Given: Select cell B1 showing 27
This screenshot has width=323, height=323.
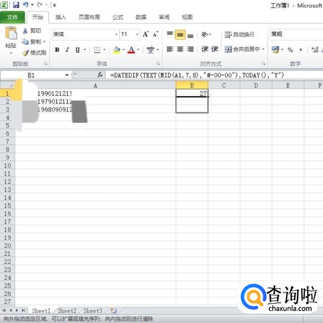Looking at the screenshot, I should point(192,93).
